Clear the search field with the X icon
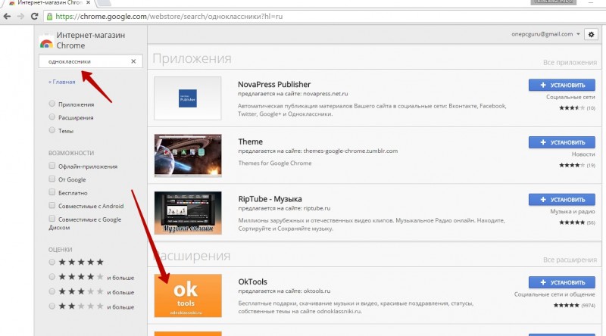 (133, 61)
